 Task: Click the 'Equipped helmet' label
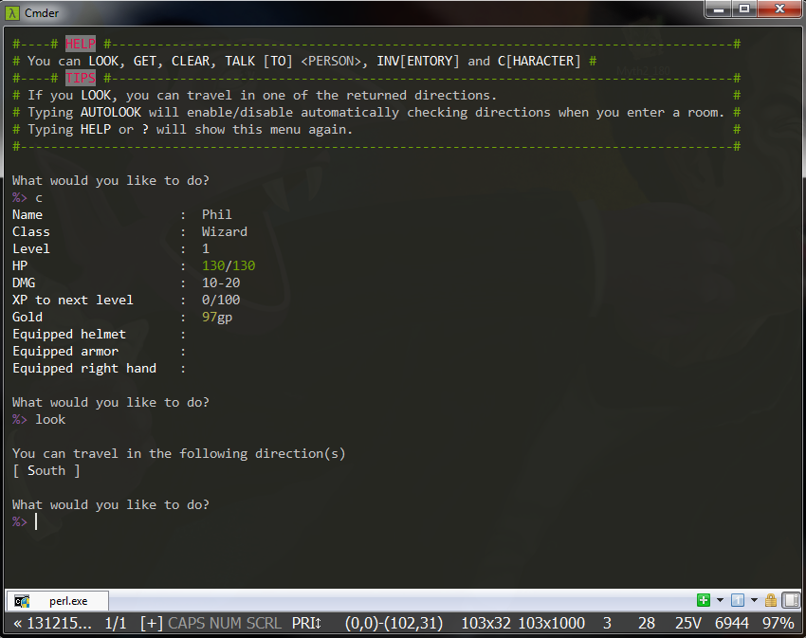[x=69, y=334]
